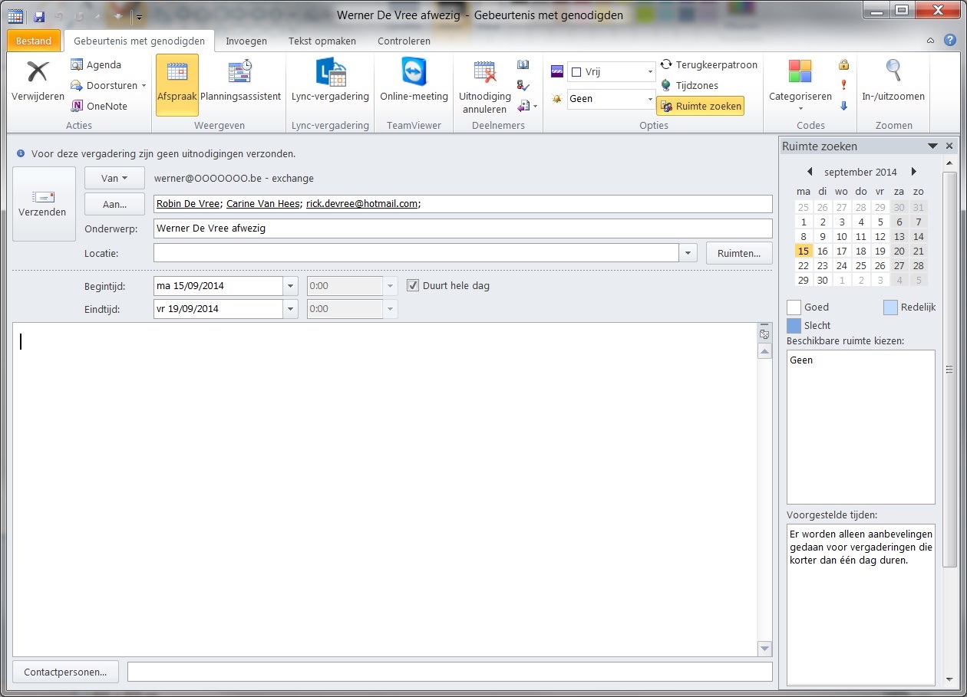Select 16 September in the mini calendar
Image resolution: width=967 pixels, height=697 pixels.
[x=823, y=251]
